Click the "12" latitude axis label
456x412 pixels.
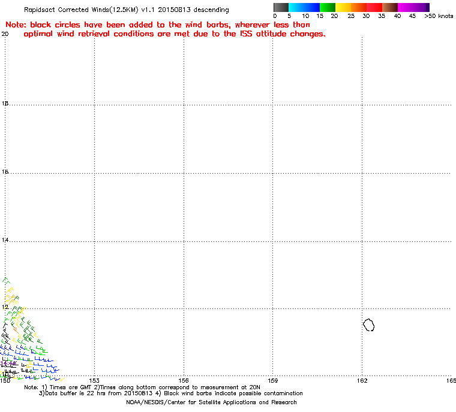click(5, 307)
